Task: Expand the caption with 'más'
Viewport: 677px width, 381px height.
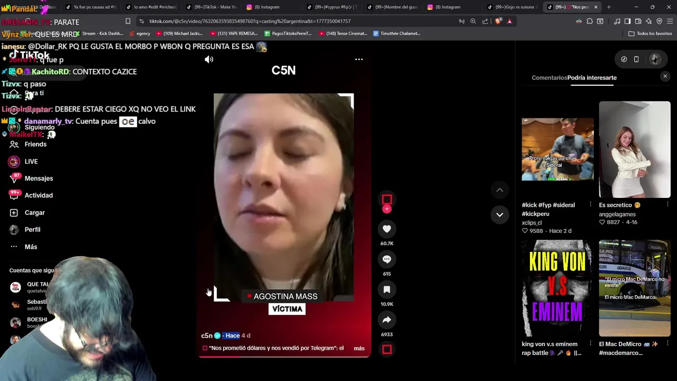Action: [x=359, y=348]
